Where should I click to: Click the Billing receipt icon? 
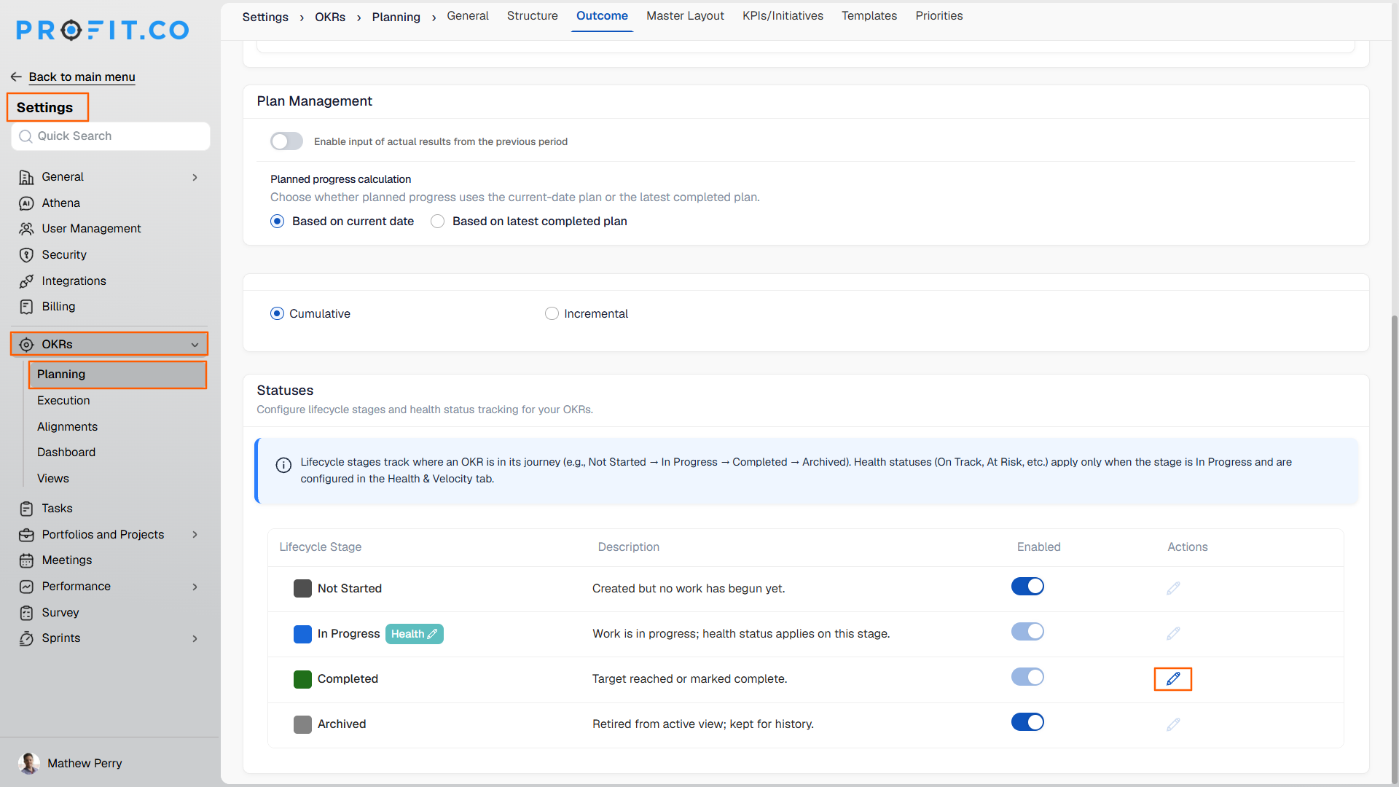[x=26, y=307]
